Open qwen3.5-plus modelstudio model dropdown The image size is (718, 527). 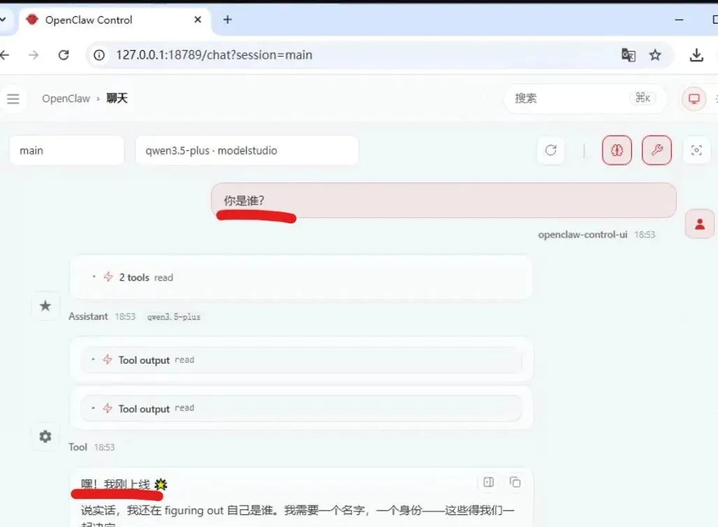(247, 150)
